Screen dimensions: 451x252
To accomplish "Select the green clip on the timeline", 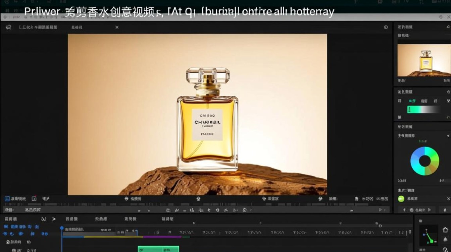I will pos(158,249).
